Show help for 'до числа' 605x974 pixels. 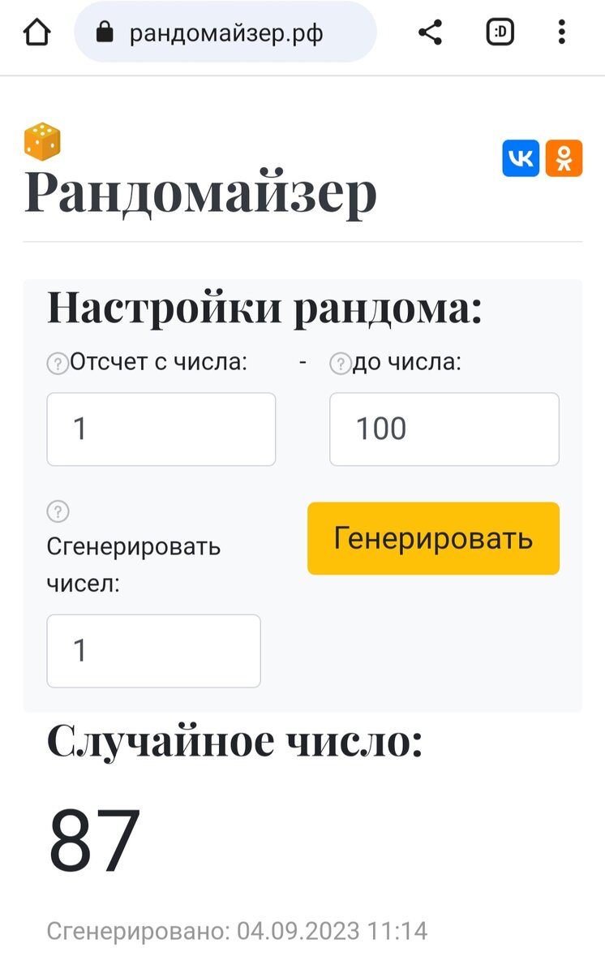click(339, 364)
